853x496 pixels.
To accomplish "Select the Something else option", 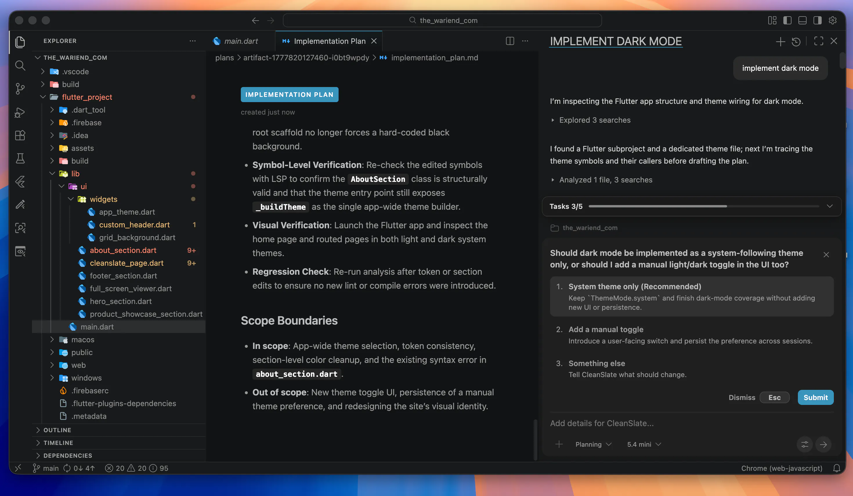I will pyautogui.click(x=692, y=368).
